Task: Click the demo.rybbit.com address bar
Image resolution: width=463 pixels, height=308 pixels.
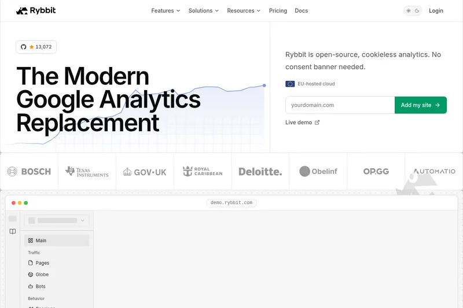Action: [x=231, y=203]
